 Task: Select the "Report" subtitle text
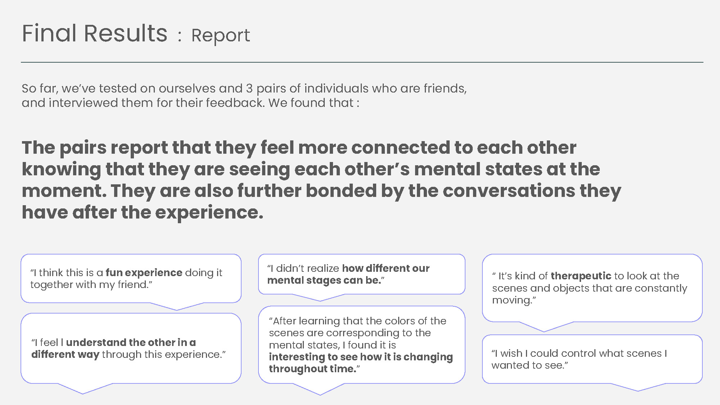pos(220,36)
